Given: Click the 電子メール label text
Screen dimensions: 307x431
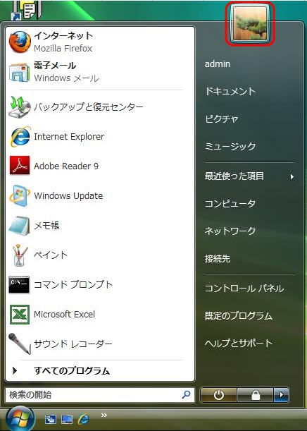Looking at the screenshot, I should (55, 66).
